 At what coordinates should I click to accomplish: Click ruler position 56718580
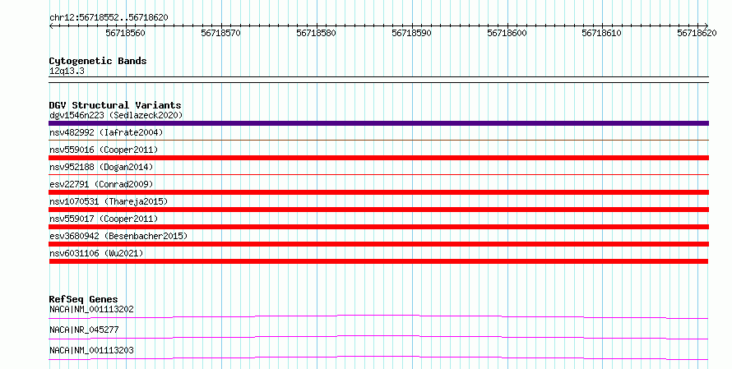pos(316,33)
